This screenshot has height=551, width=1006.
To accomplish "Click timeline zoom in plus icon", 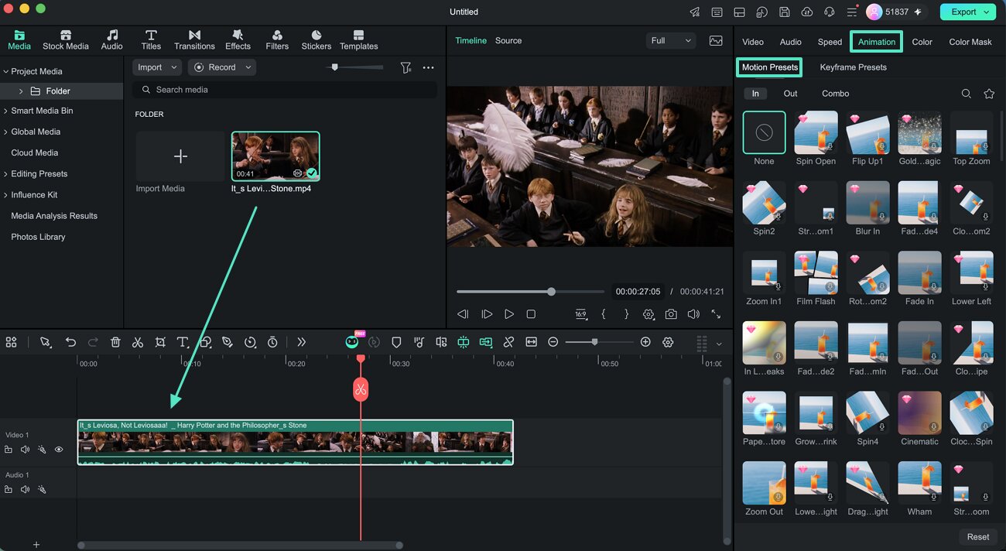I will (645, 342).
